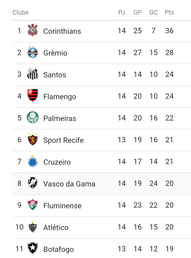This screenshot has height=258, width=191.
Task: Click the Fluminense club crest
Action: pyautogui.click(x=33, y=205)
